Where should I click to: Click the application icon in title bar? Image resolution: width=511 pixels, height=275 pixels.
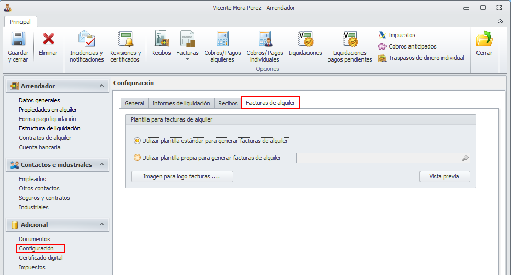[x=7, y=7]
